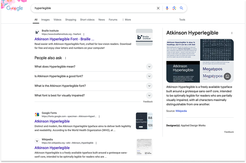Open knowledge panel heading text sample image
This screenshot has width=246, height=163.
click(183, 50)
